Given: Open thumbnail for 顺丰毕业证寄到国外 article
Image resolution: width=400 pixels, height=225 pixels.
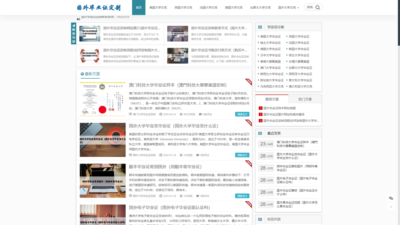Looking at the screenshot, I should click(102, 181).
